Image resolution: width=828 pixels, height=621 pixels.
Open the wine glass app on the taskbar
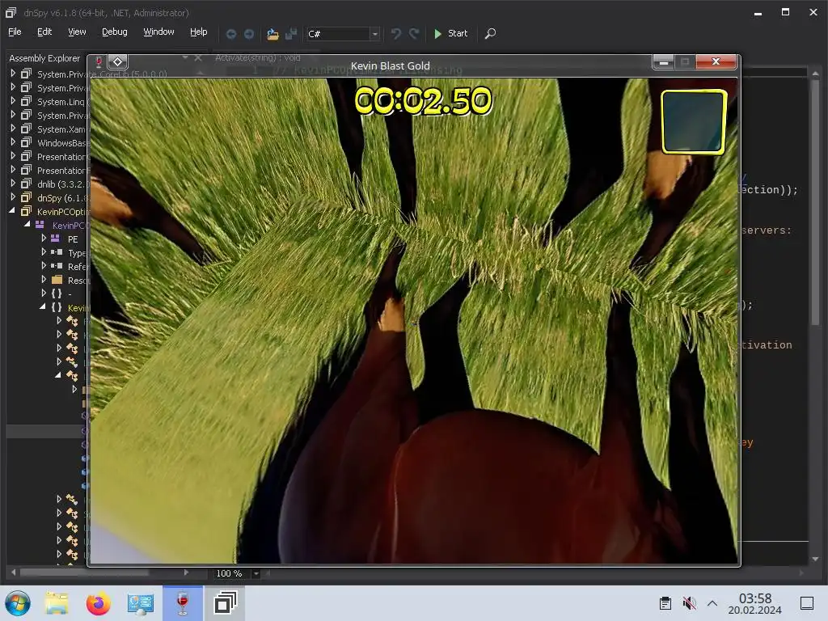(182, 603)
